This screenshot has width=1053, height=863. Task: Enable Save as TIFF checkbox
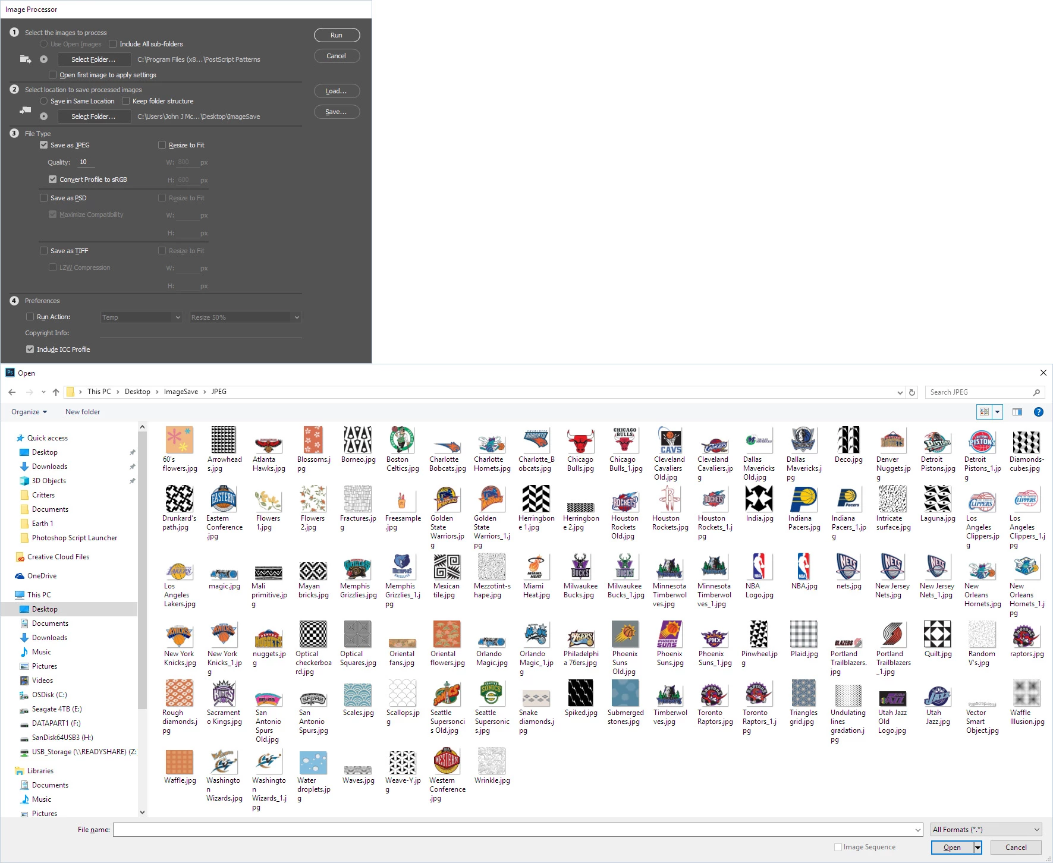(x=43, y=251)
